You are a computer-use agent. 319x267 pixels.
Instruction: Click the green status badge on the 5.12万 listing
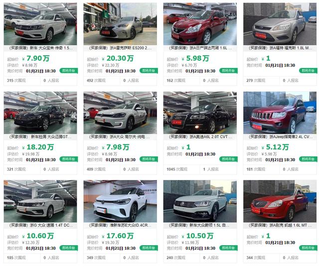click(x=308, y=159)
